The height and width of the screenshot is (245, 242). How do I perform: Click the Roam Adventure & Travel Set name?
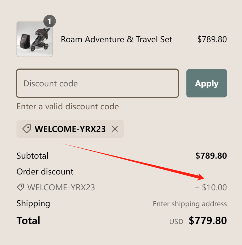(116, 39)
